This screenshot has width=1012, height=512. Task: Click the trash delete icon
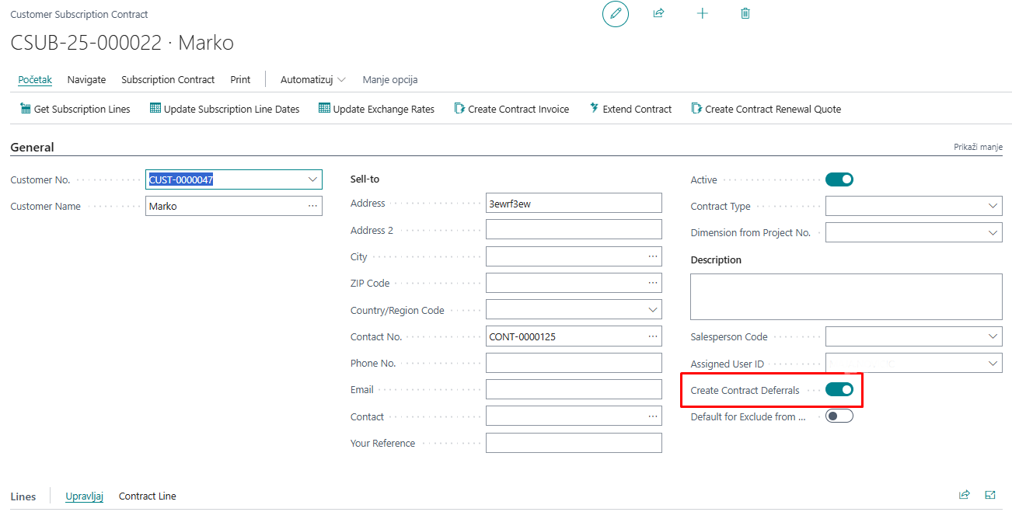tap(745, 14)
